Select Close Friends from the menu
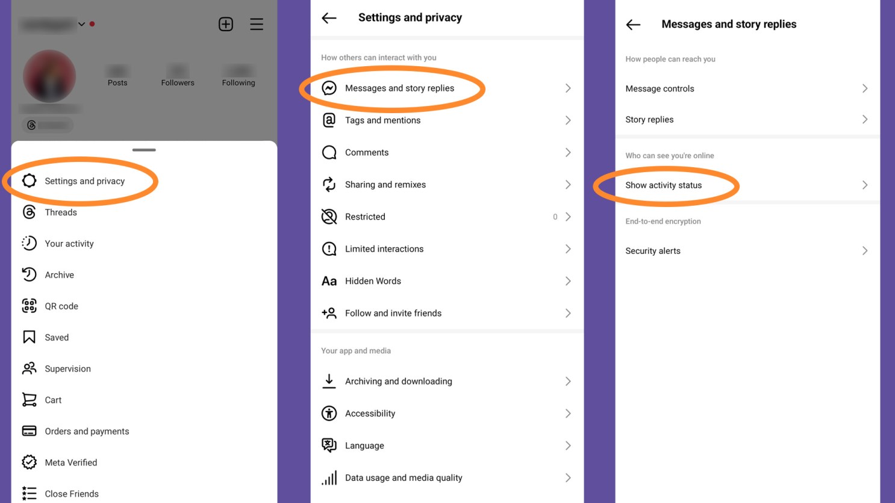Screen dimensions: 895x503 (x=72, y=493)
